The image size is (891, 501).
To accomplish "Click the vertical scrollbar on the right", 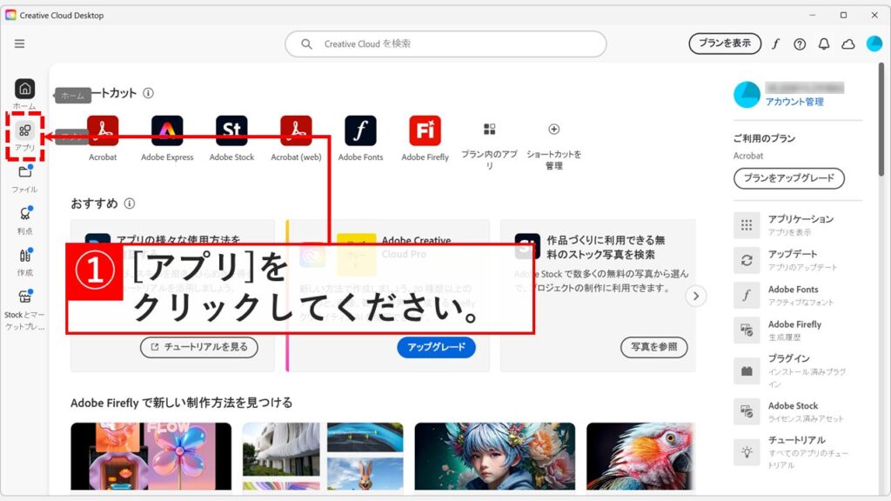I will point(881,119).
